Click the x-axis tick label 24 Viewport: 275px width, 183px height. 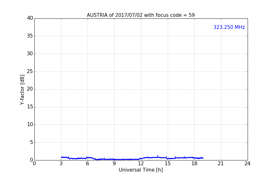click(x=247, y=164)
